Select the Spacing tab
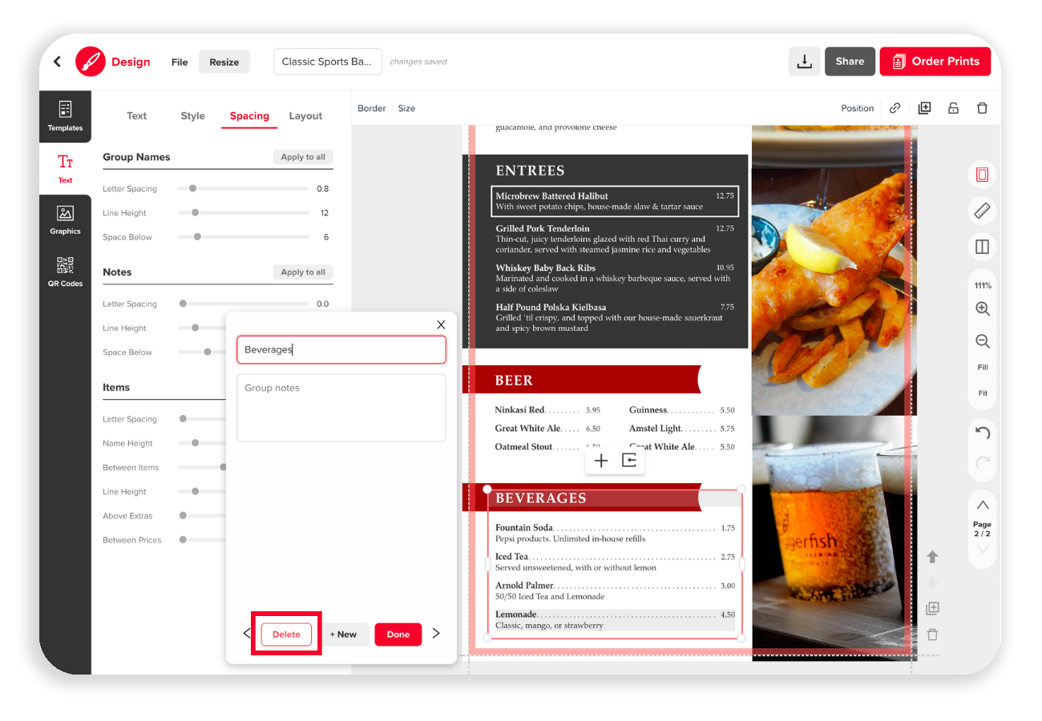This screenshot has height=721, width=1042. [249, 115]
